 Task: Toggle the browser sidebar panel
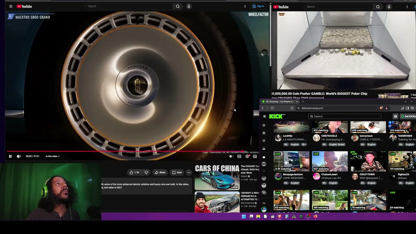pyautogui.click(x=407, y=108)
